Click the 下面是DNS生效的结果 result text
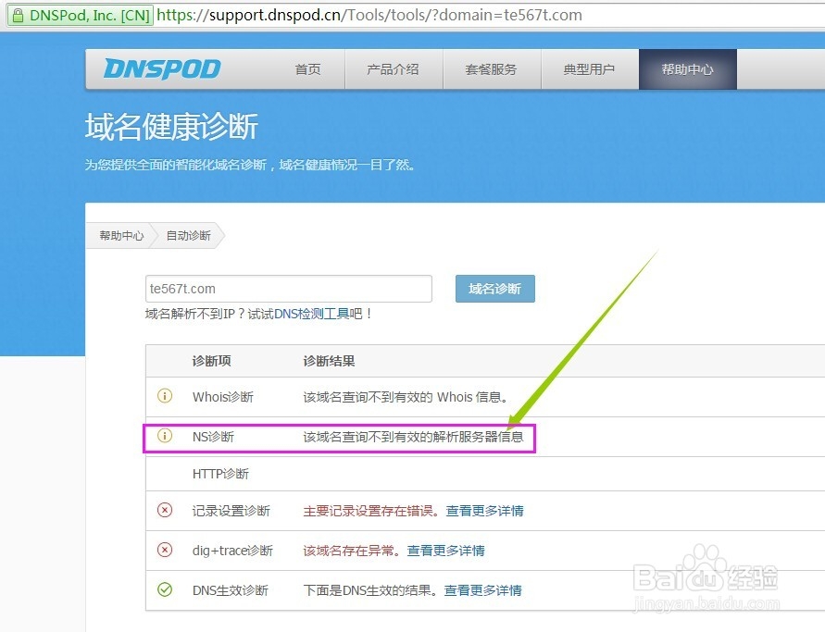This screenshot has height=632, width=825. 370,590
